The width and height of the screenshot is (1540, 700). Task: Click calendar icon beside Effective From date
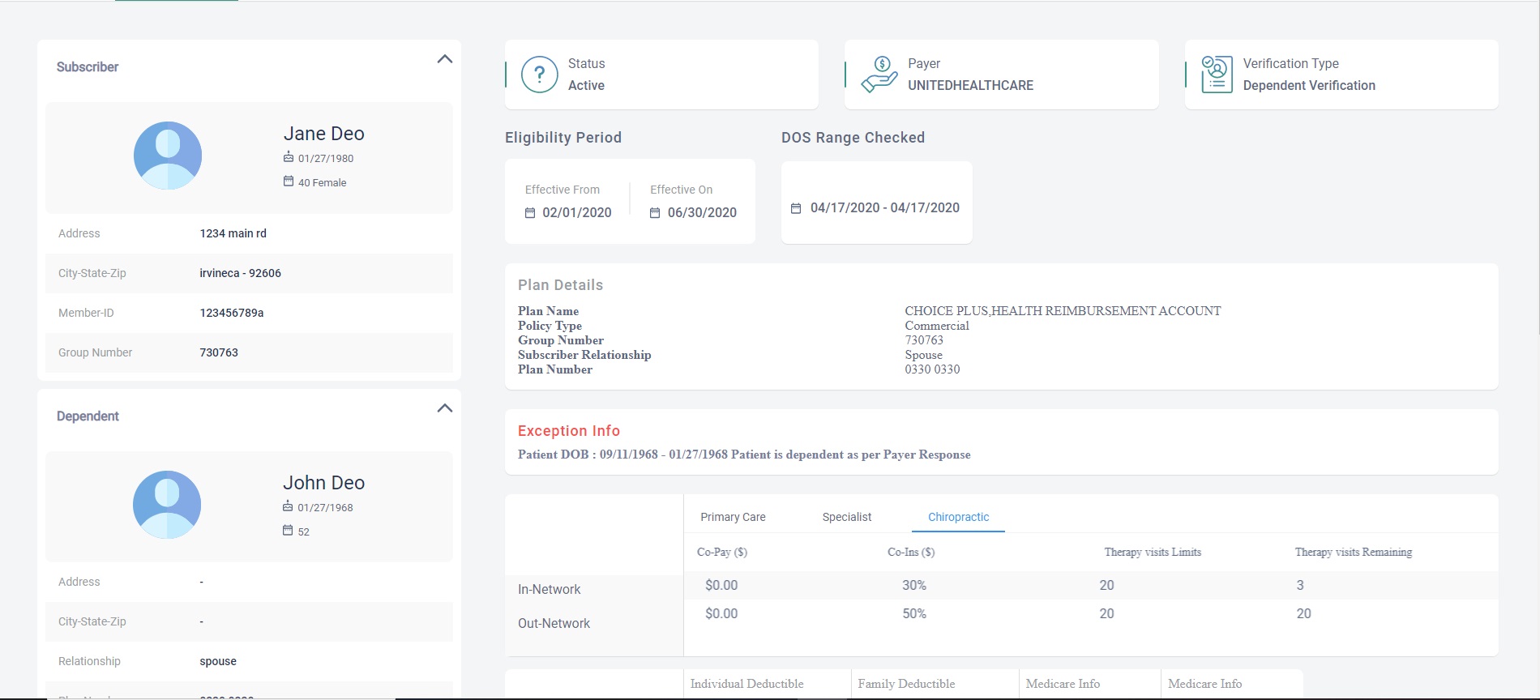[x=530, y=213]
